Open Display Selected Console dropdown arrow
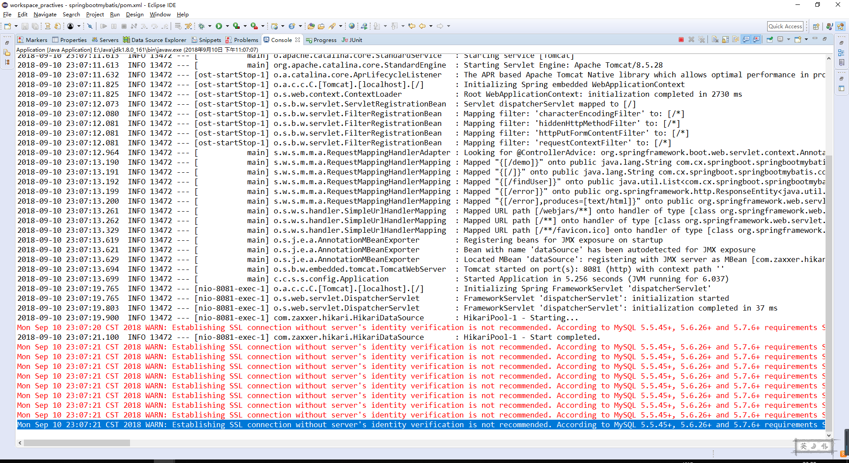This screenshot has height=463, width=849. pyautogui.click(x=788, y=40)
